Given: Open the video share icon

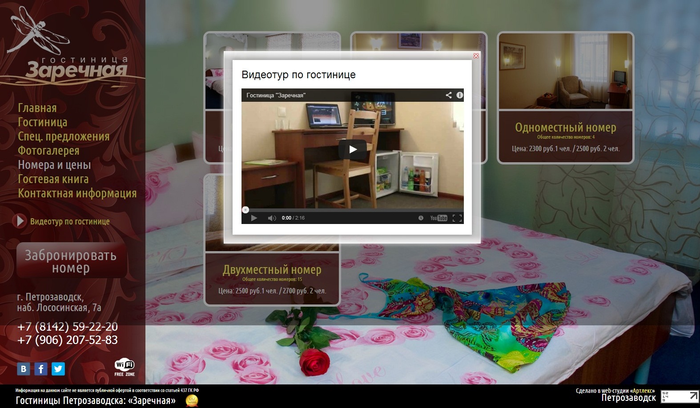Looking at the screenshot, I should click(449, 95).
